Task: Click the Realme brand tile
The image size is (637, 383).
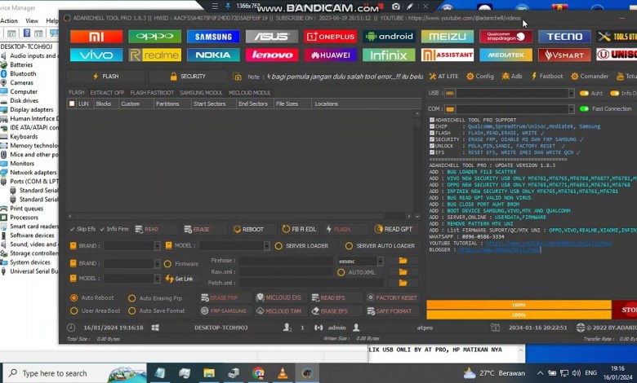Action: (x=154, y=55)
